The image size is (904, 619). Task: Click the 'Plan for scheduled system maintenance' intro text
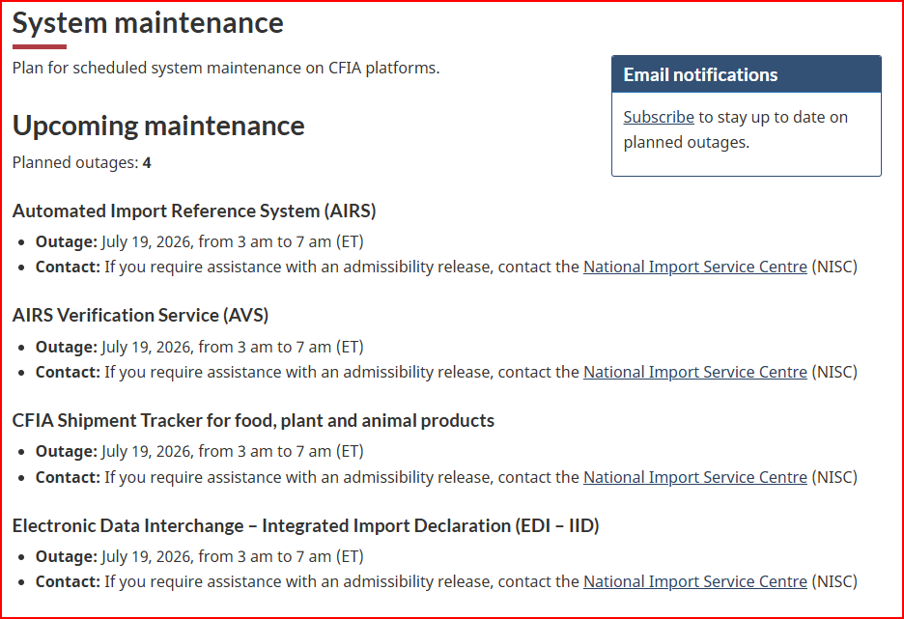point(226,68)
